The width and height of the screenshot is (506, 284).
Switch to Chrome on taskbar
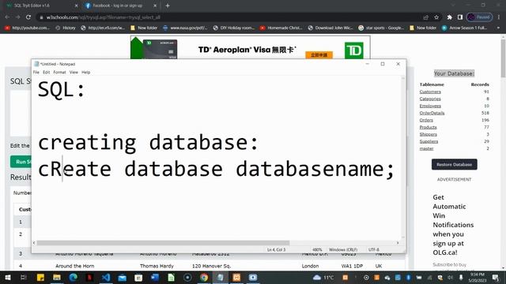[x=204, y=277]
